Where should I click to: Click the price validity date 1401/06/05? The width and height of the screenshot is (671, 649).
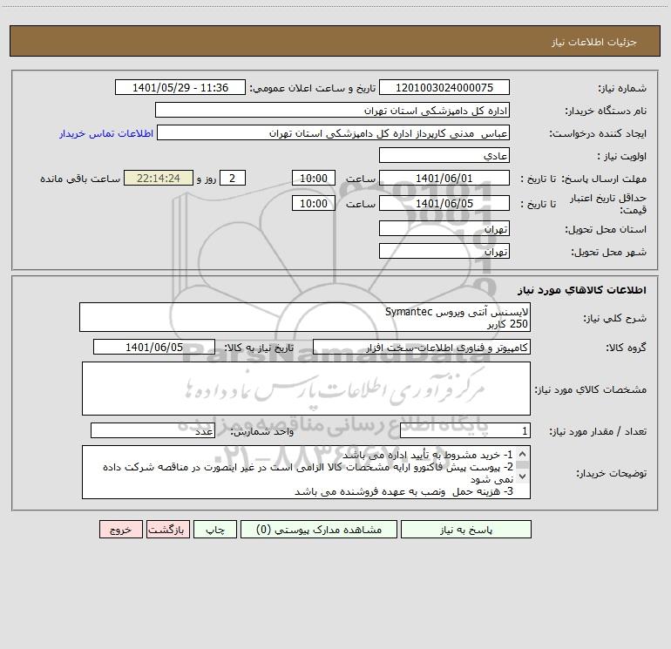pos(444,203)
